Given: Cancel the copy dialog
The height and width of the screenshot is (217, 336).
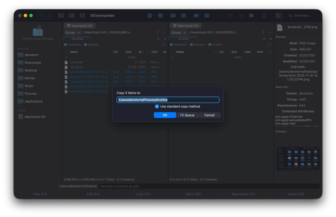Looking at the screenshot, I should [209, 115].
